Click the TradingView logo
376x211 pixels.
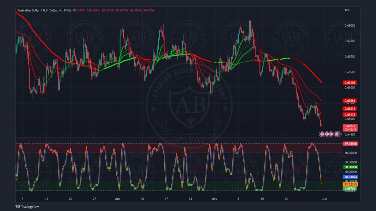[27, 206]
